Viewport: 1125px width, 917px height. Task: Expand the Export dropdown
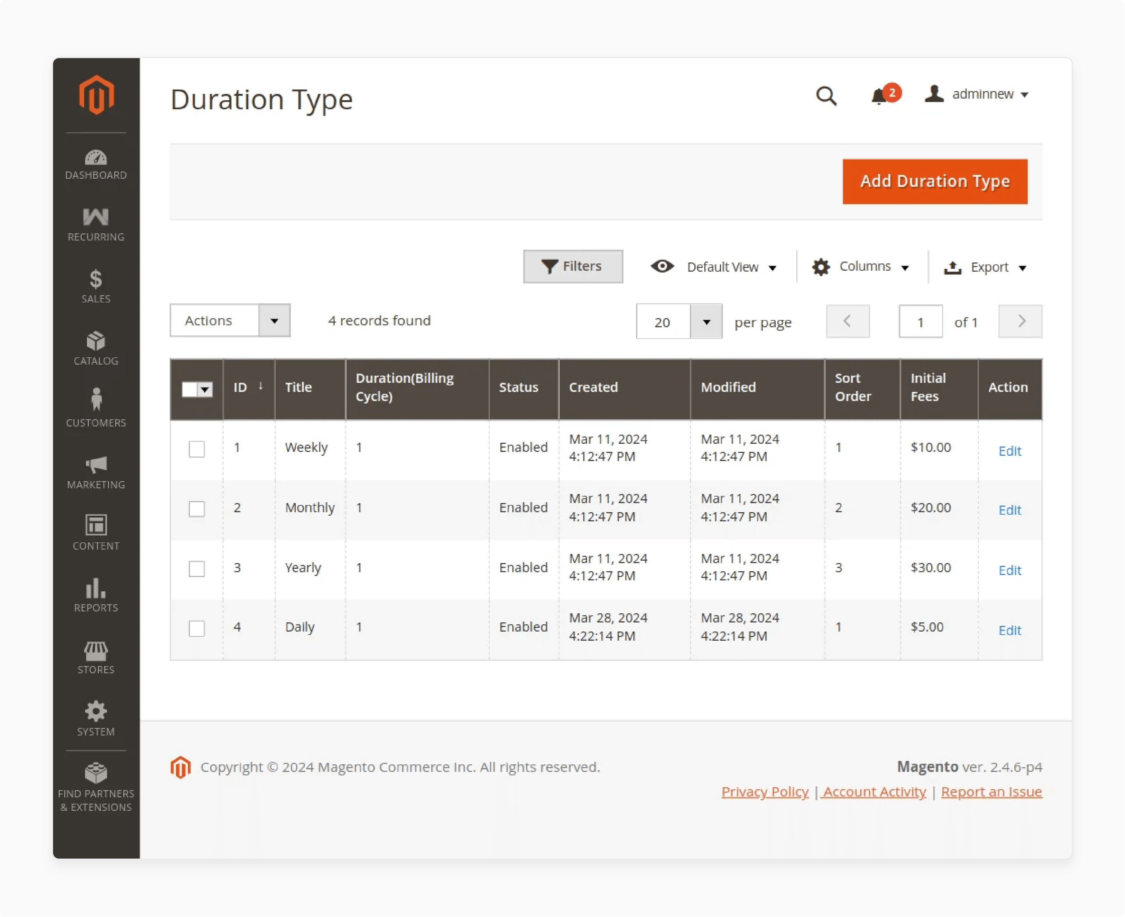click(1023, 268)
